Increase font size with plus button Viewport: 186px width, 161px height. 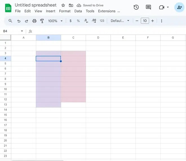pyautogui.click(x=152, y=21)
